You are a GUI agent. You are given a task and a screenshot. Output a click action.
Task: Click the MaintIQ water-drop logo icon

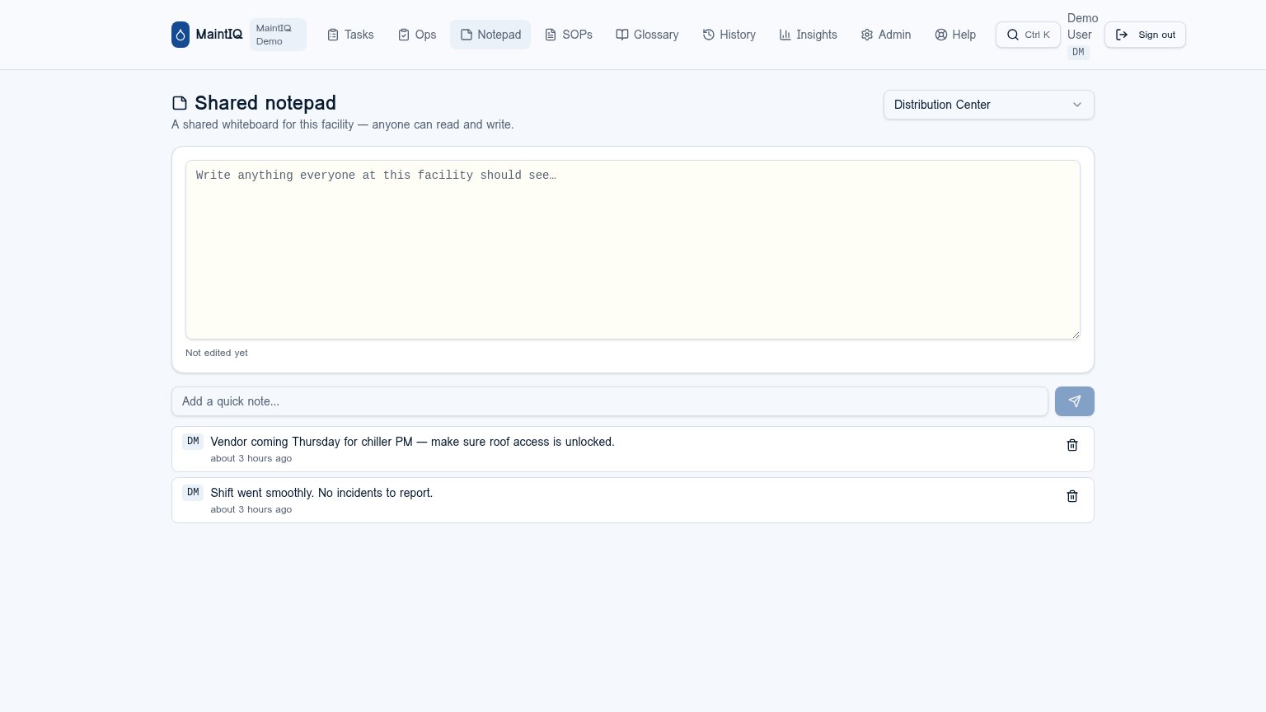coord(181,35)
